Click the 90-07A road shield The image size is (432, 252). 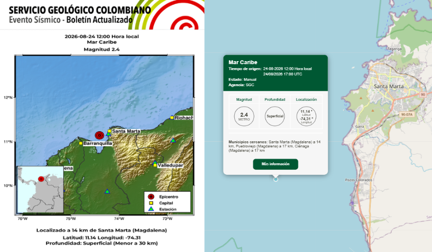pos(407,114)
